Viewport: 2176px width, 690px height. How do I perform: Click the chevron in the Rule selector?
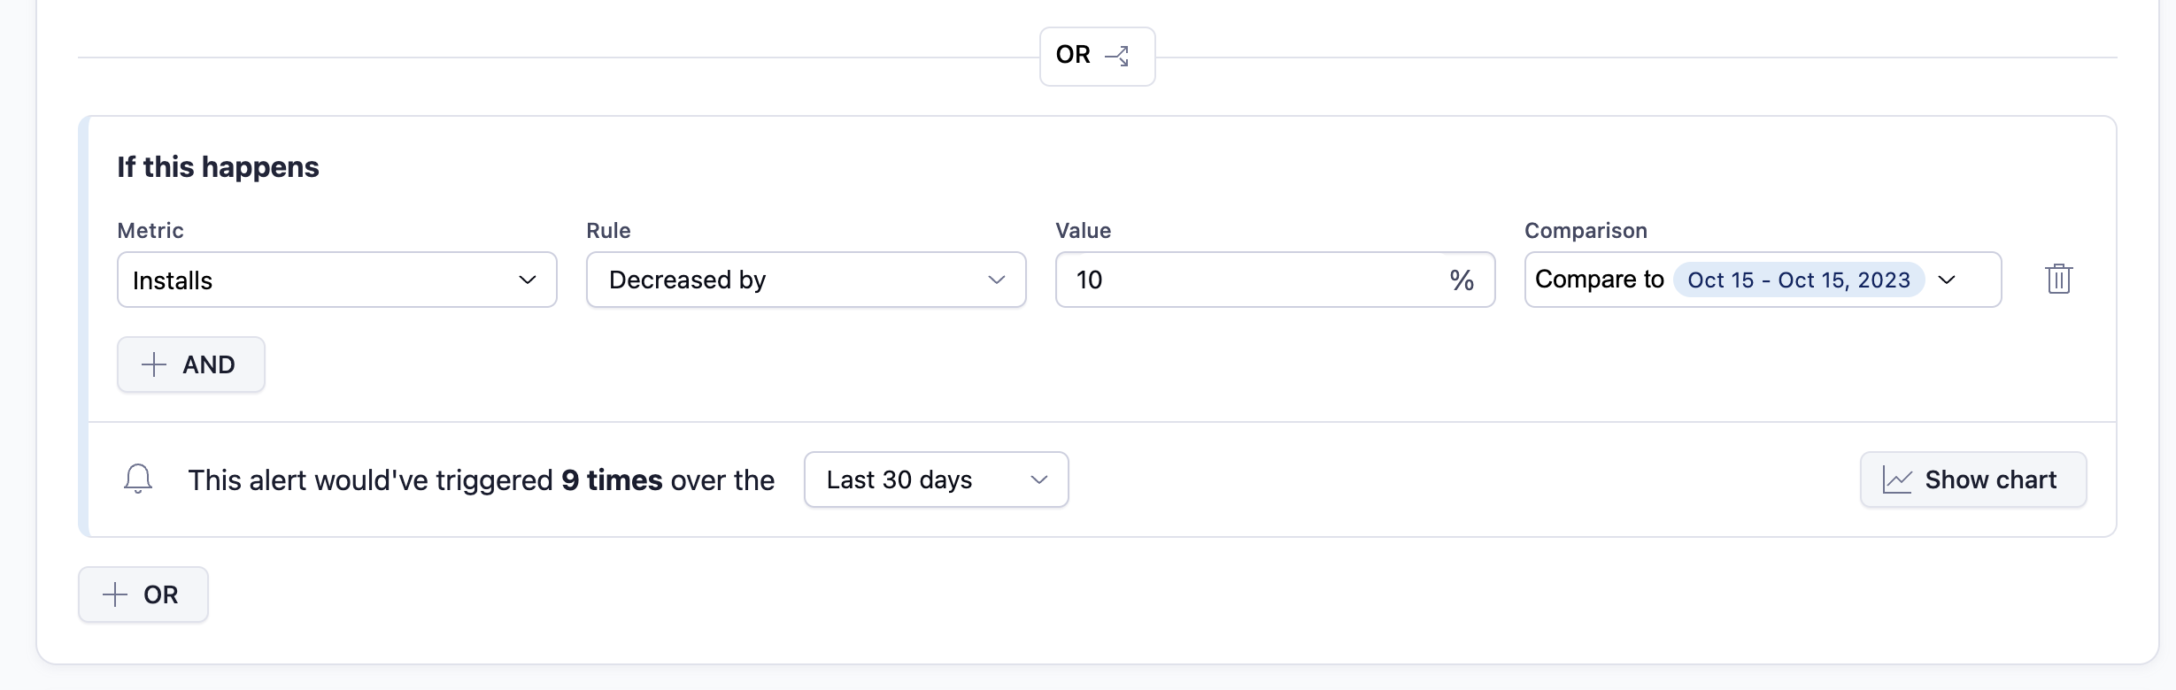pyautogui.click(x=997, y=280)
